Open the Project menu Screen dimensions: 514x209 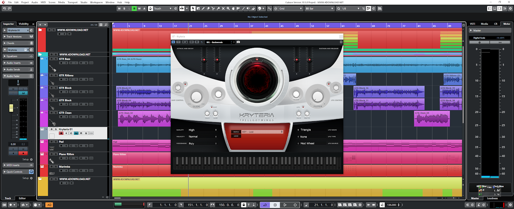(25, 2)
